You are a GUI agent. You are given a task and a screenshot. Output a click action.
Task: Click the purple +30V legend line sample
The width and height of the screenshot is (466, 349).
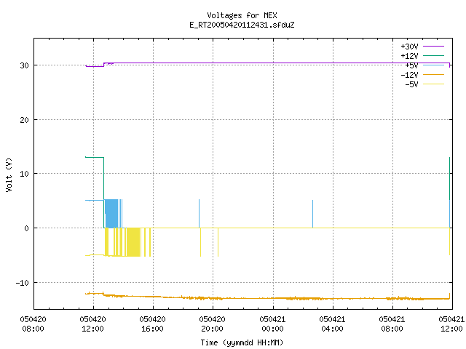coord(433,47)
